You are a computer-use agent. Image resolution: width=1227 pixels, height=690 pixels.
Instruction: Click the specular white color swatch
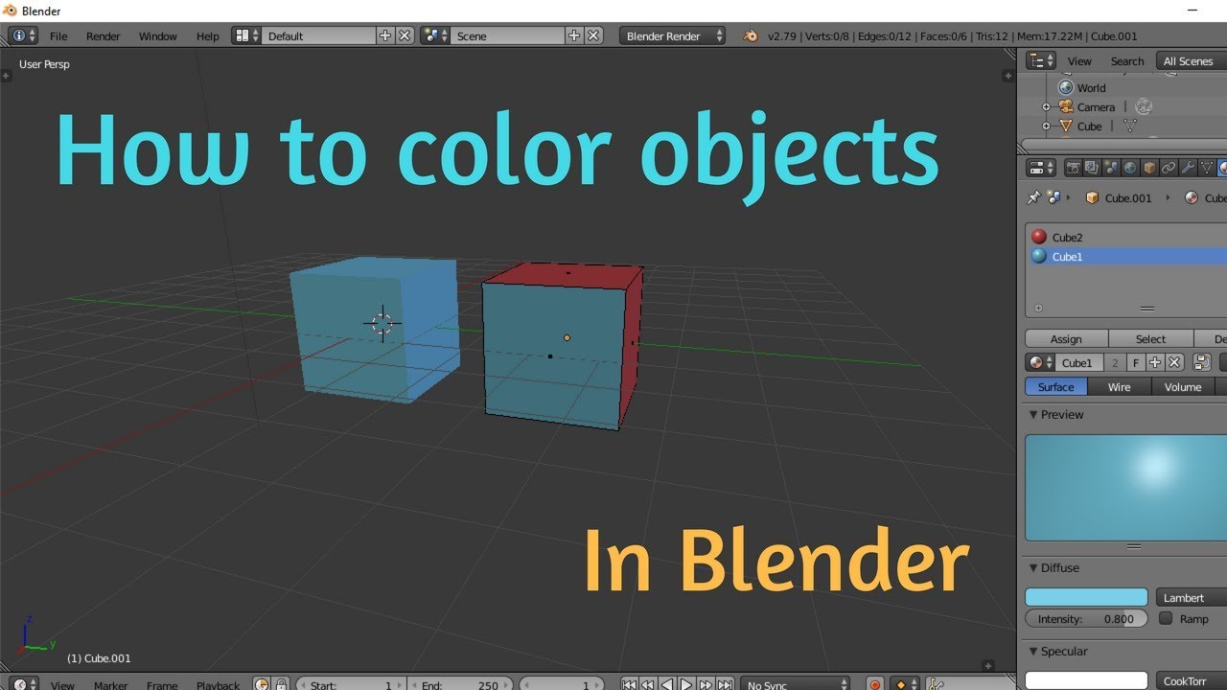coord(1086,680)
